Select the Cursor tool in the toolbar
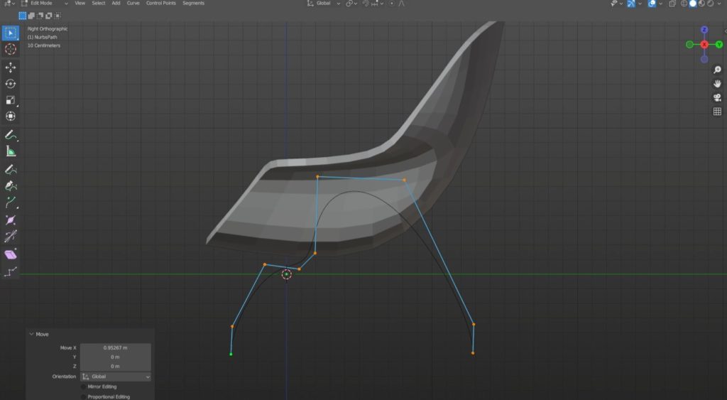 pyautogui.click(x=11, y=49)
